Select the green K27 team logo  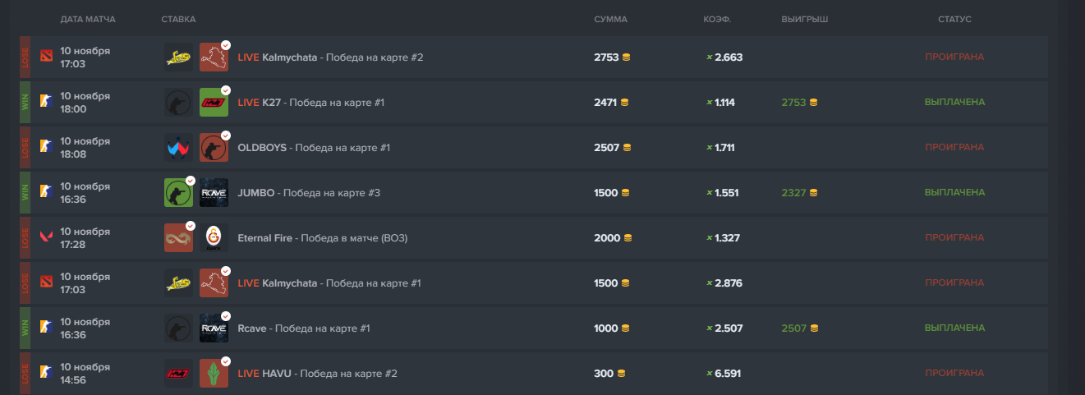[214, 102]
